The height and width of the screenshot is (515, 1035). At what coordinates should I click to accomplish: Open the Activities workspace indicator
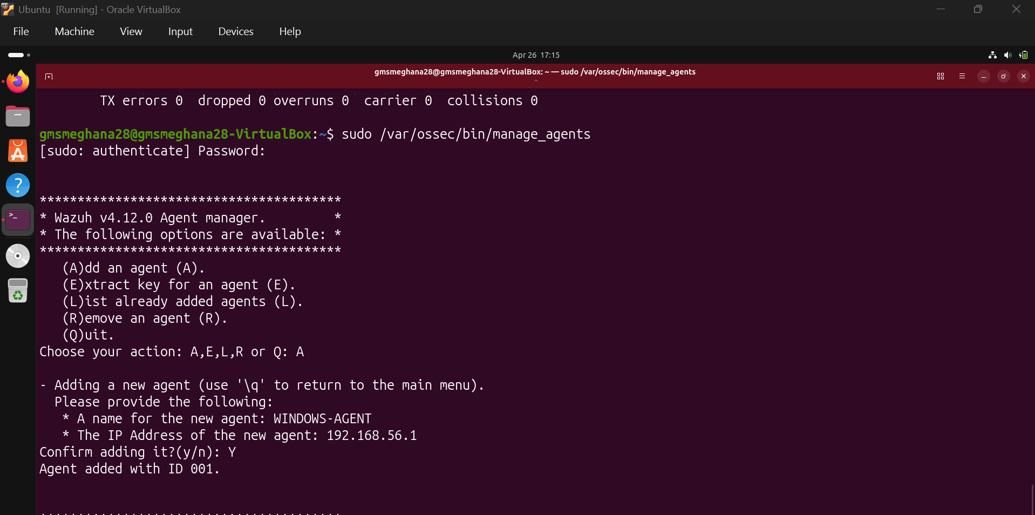click(x=19, y=55)
